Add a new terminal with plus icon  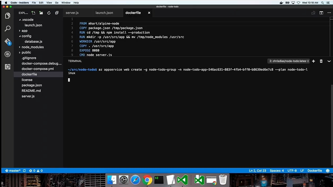point(313,61)
